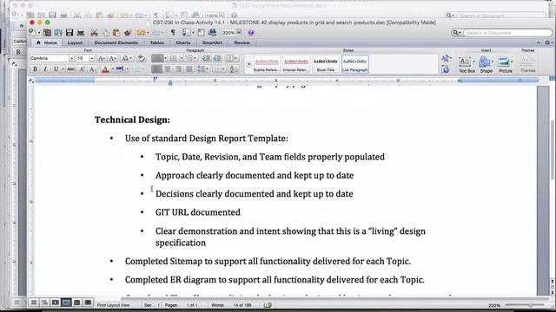Apply superscript formatting
Screen dimensions: 556x312
pos(82,69)
